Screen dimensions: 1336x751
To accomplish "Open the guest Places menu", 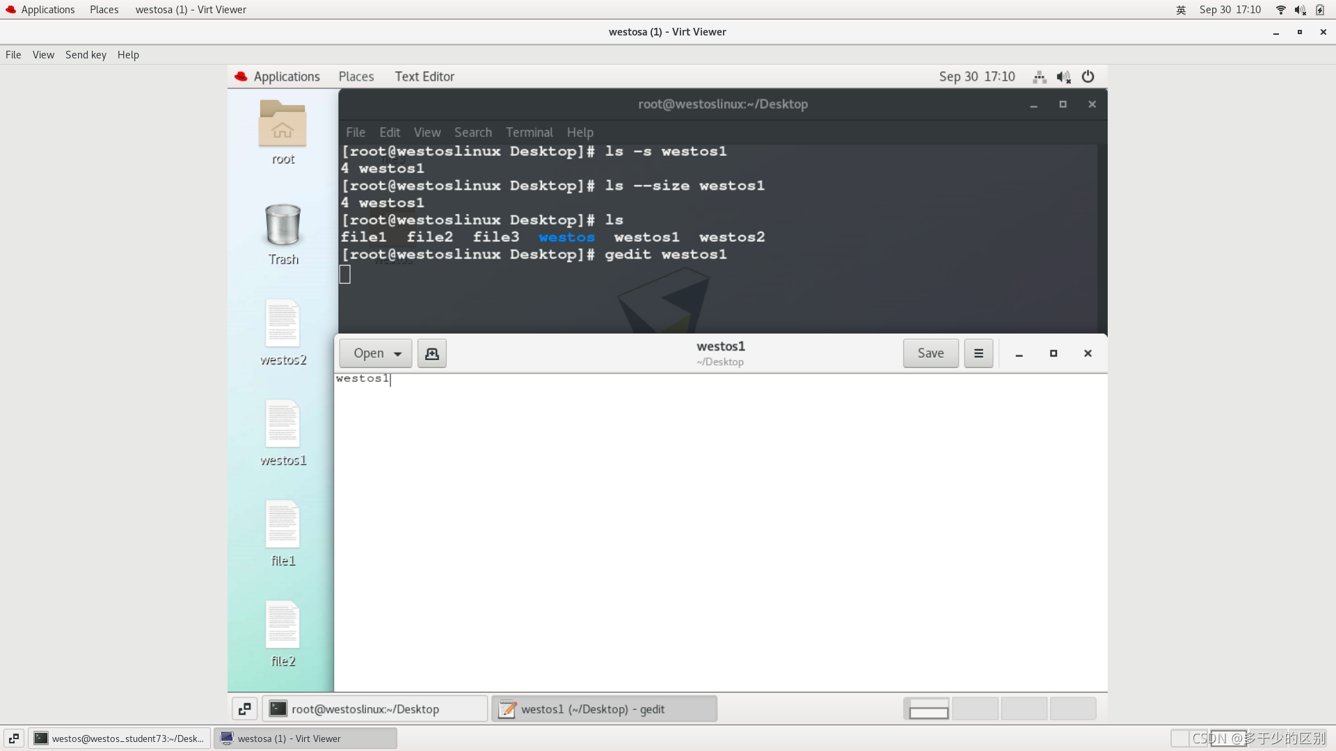I will [356, 76].
